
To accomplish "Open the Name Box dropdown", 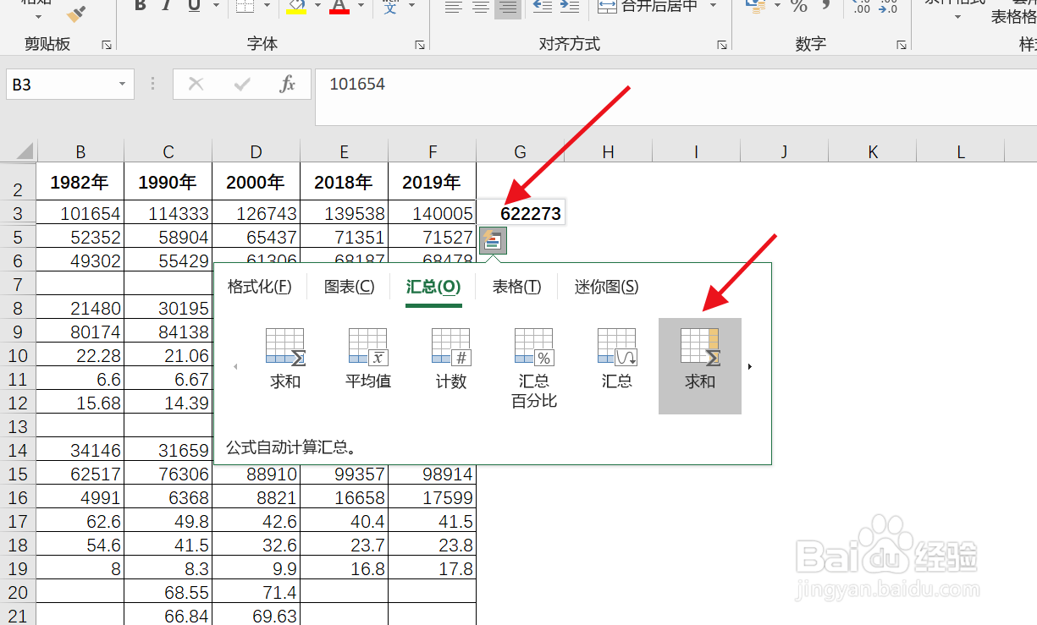I will tap(121, 84).
